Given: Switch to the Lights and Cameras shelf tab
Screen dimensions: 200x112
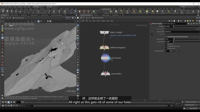Looking at the screenshot, I should click(x=107, y=9).
